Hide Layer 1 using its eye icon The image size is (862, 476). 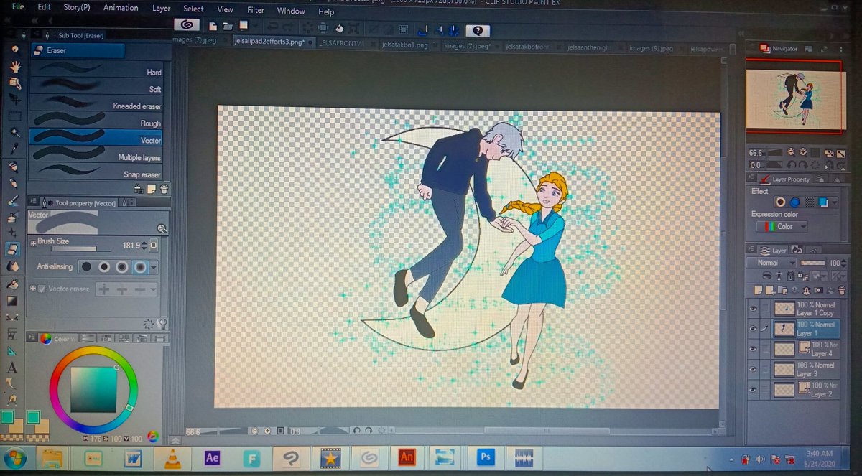pos(754,329)
